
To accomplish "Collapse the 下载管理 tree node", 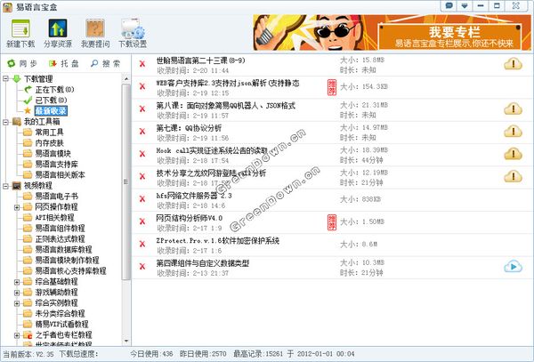I will 5,79.
